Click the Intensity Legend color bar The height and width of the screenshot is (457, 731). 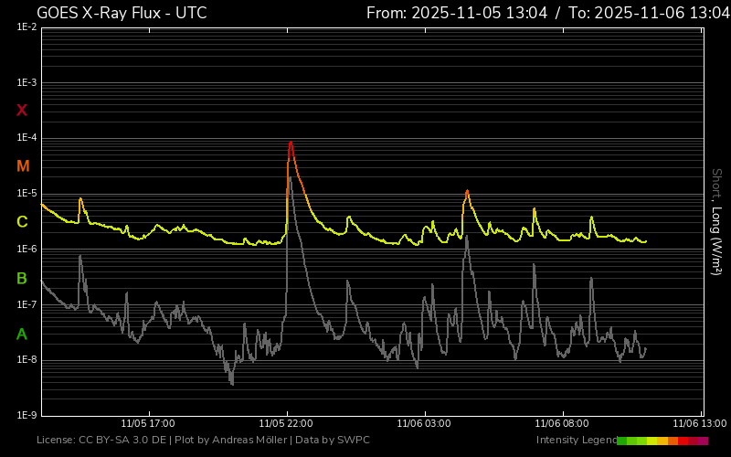[662, 441]
